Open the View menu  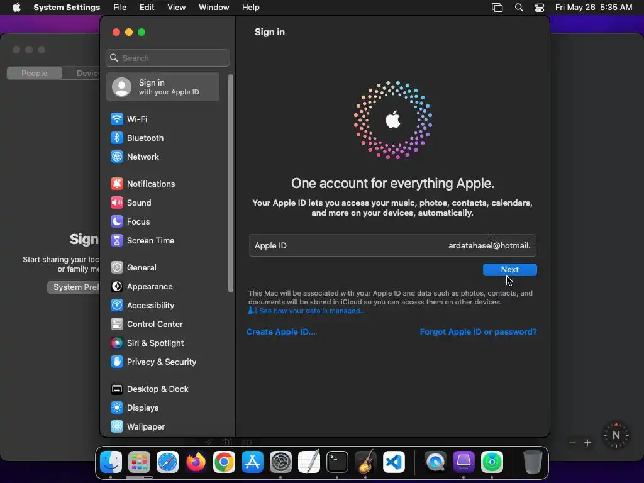click(x=176, y=8)
